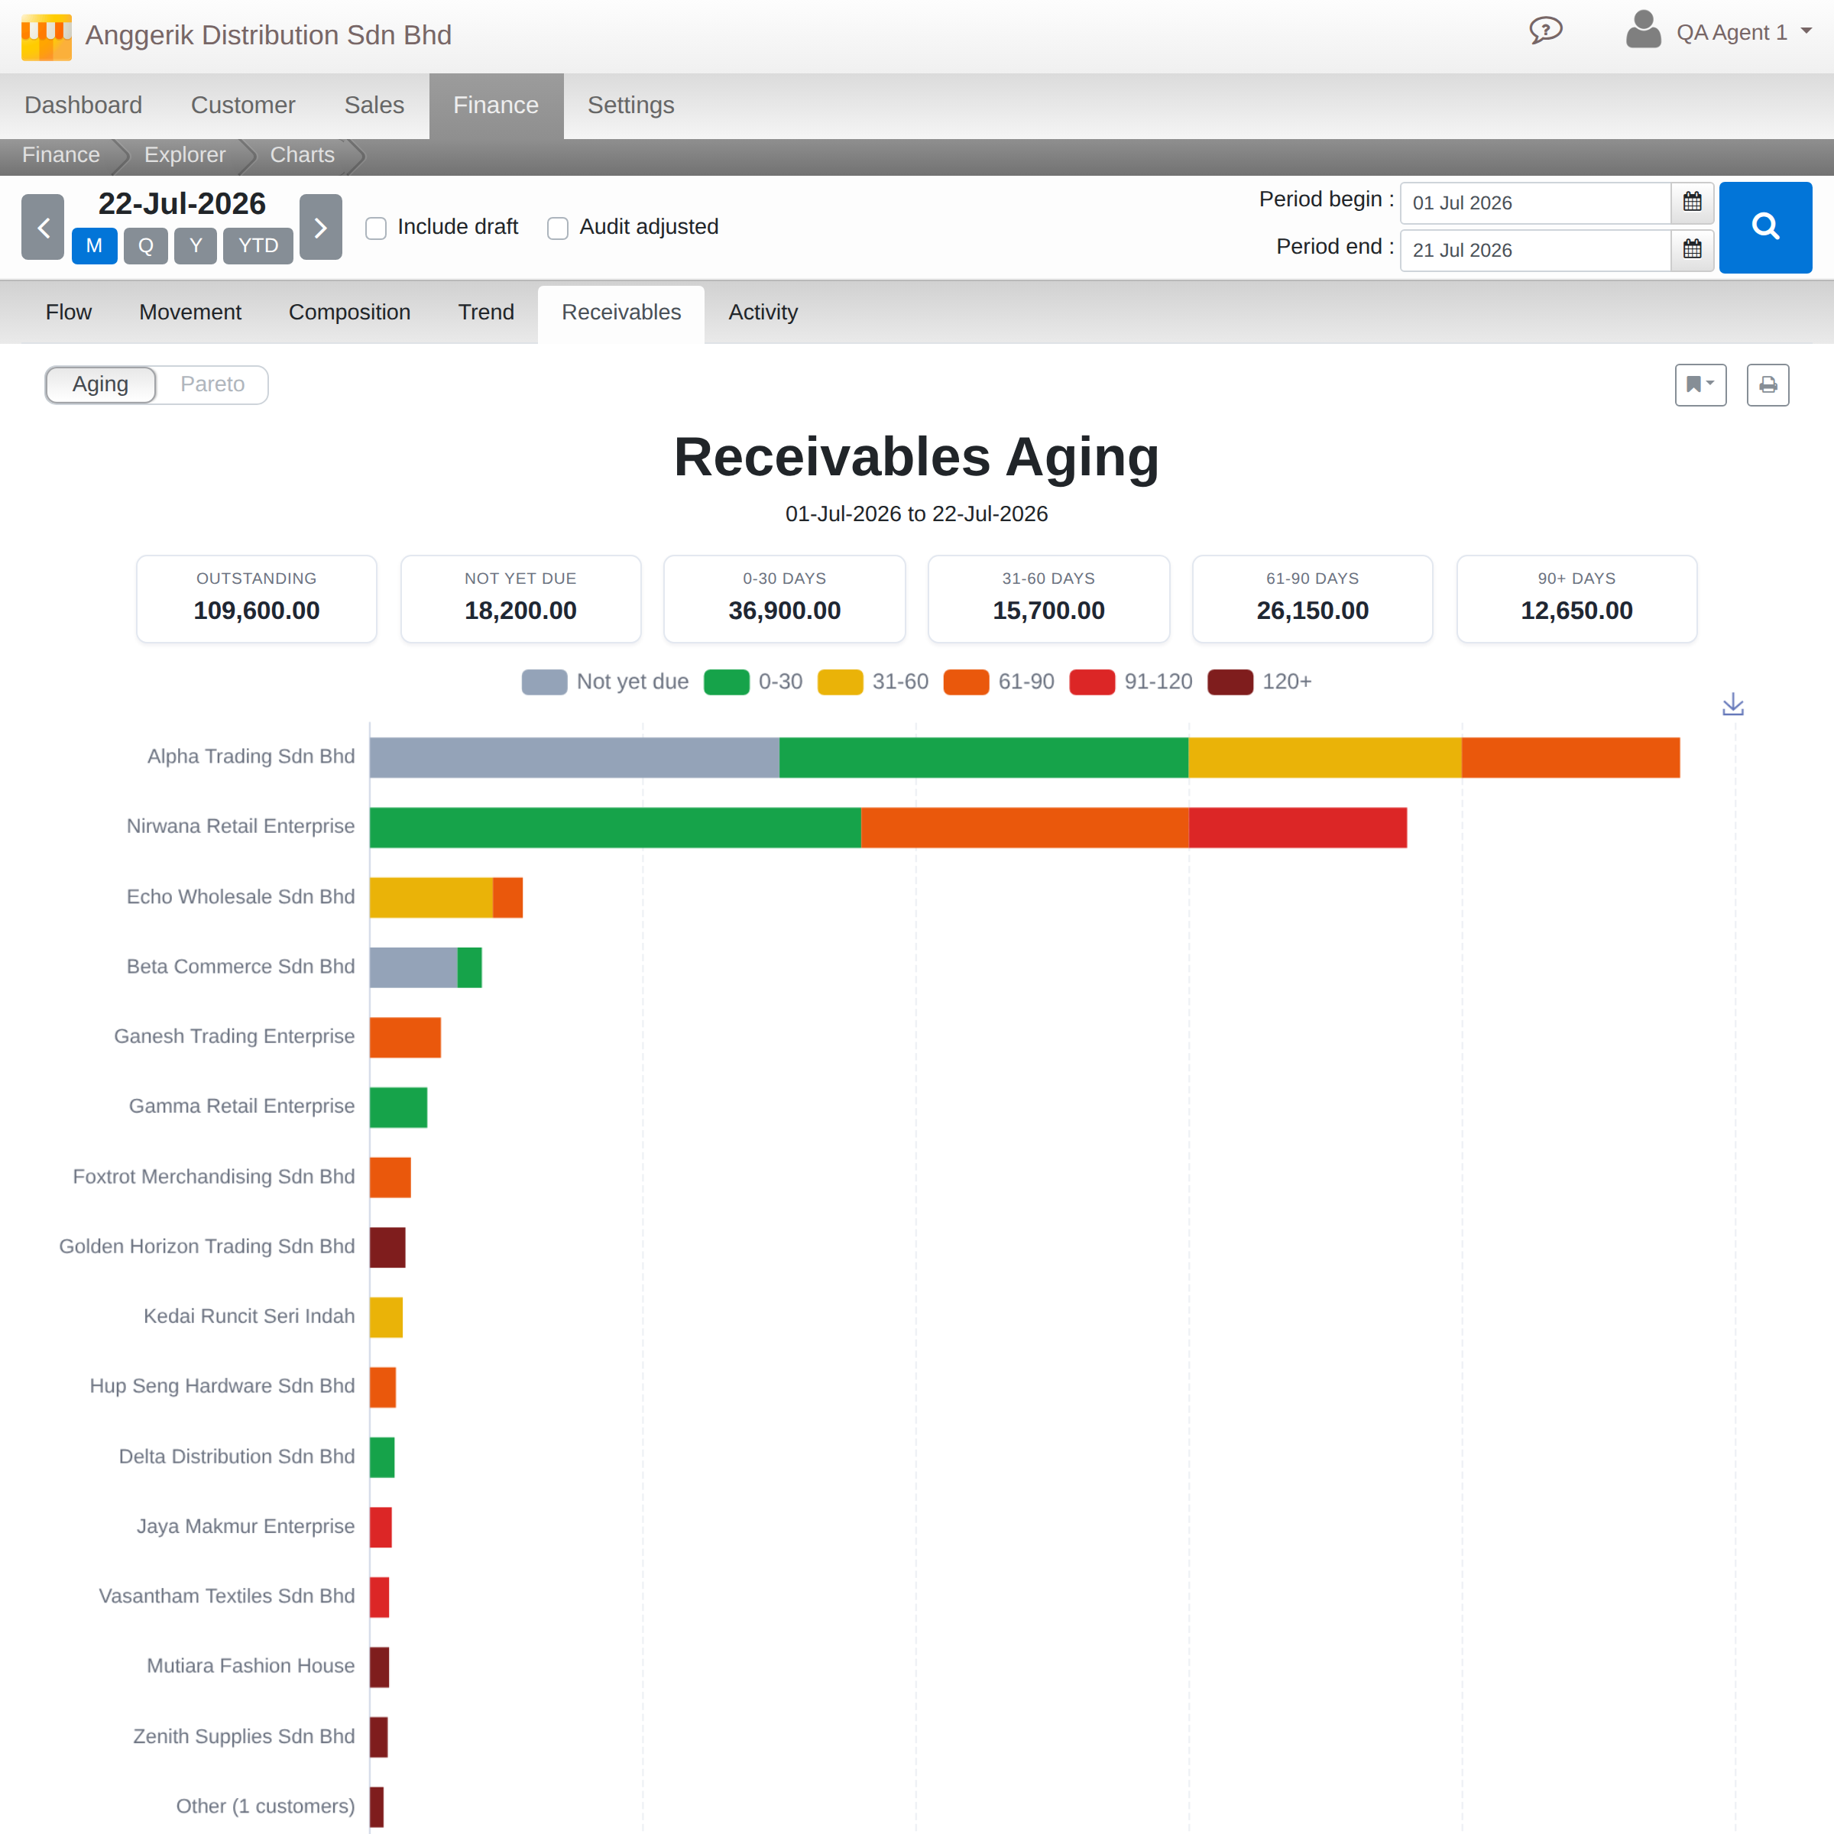This screenshot has height=1834, width=1834.
Task: Click the Beta Commerce Sdn Bhd label
Action: tap(240, 967)
